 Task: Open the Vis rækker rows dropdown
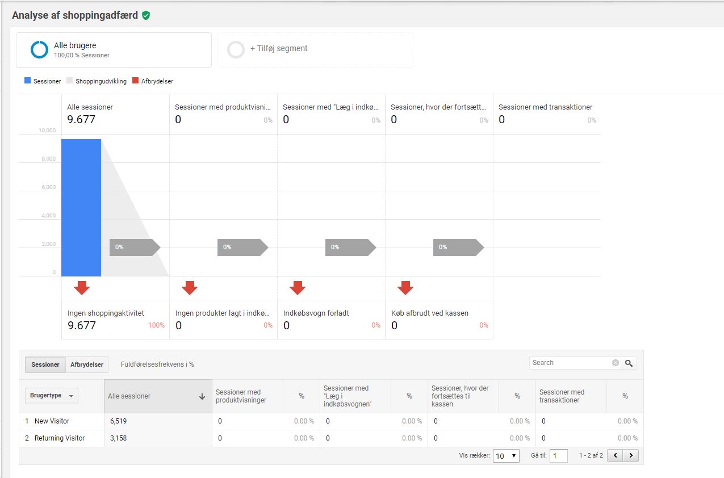tap(505, 456)
